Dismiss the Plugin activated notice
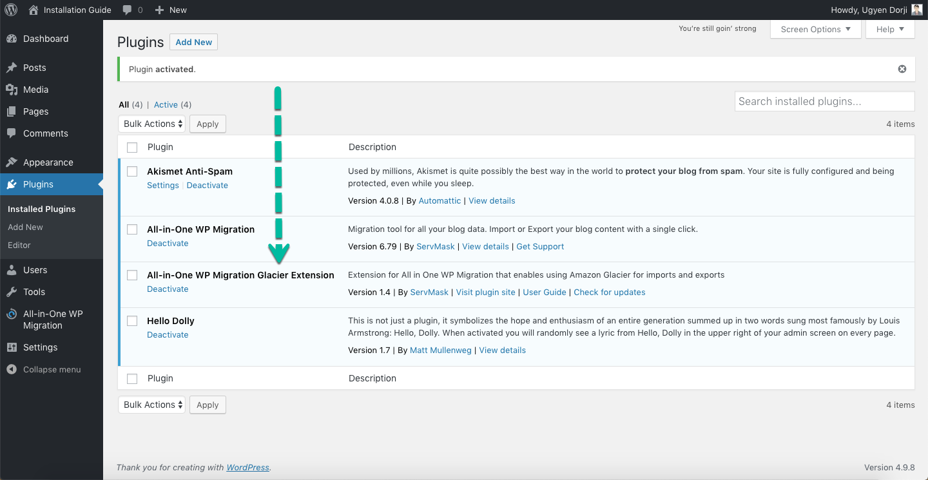 click(902, 69)
